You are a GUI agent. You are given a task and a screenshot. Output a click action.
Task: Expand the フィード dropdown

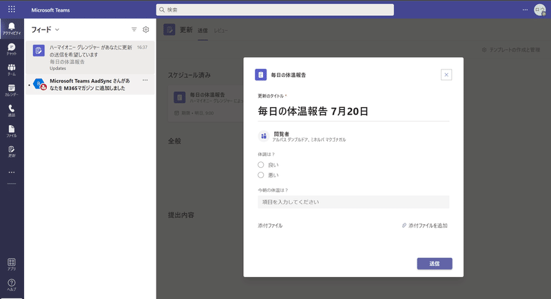[57, 30]
